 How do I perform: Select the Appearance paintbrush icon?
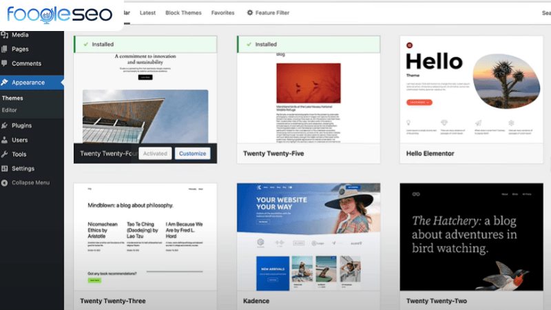click(5, 82)
